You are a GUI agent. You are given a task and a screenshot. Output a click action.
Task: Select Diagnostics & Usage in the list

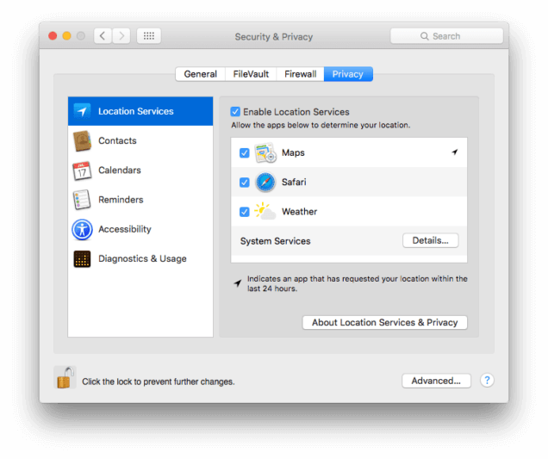pyautogui.click(x=140, y=258)
